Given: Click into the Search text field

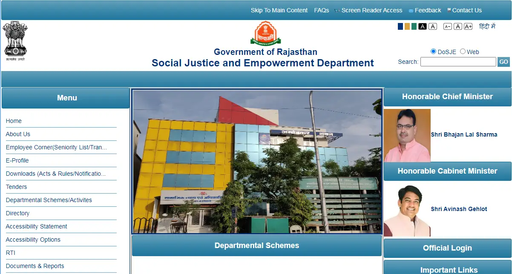Looking at the screenshot, I should (x=458, y=62).
